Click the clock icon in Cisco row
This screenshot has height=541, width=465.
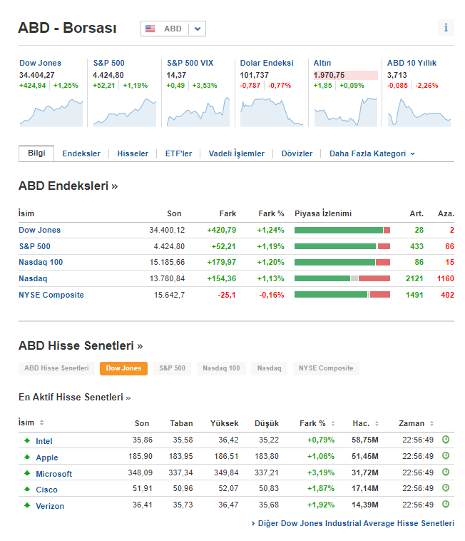(446, 489)
